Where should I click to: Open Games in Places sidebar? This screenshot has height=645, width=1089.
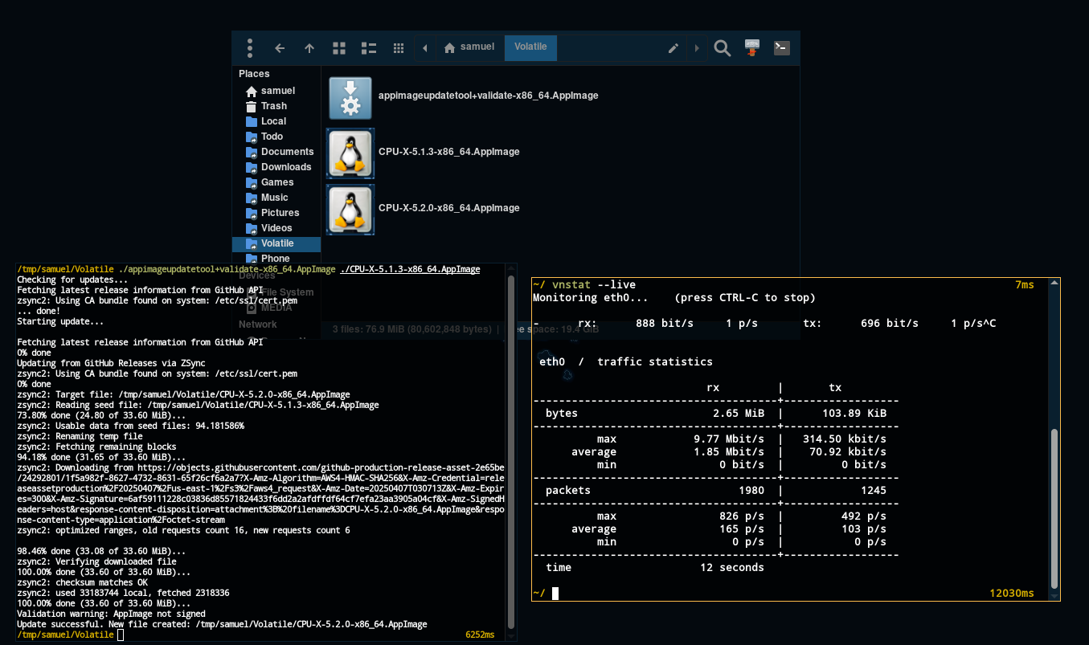pos(276,182)
